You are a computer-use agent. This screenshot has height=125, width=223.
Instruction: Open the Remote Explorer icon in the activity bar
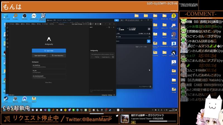(x=8, y=43)
